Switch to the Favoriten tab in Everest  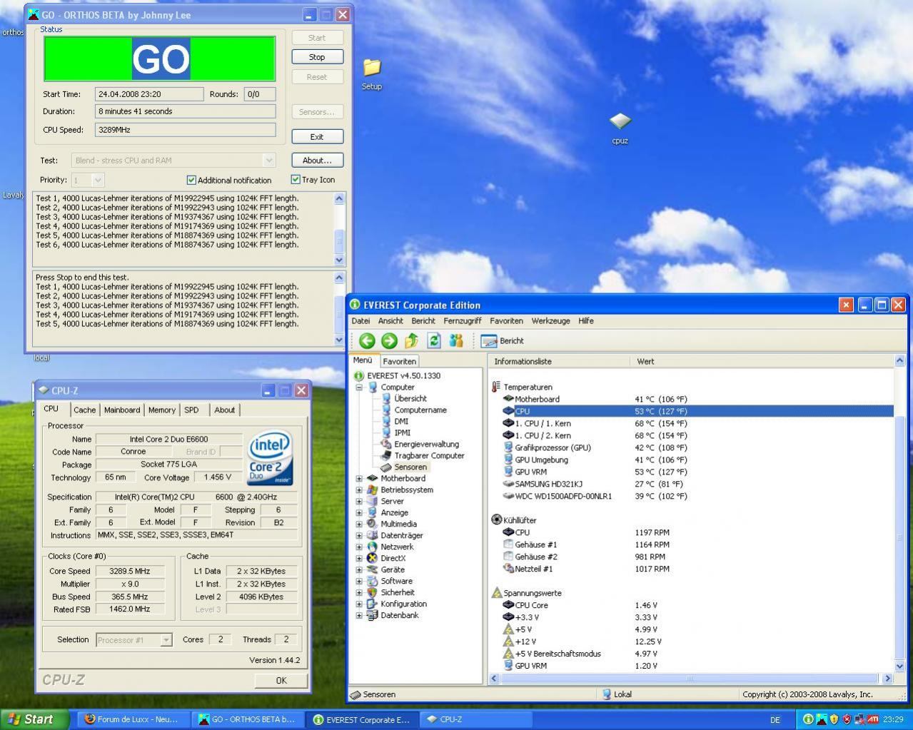399,361
